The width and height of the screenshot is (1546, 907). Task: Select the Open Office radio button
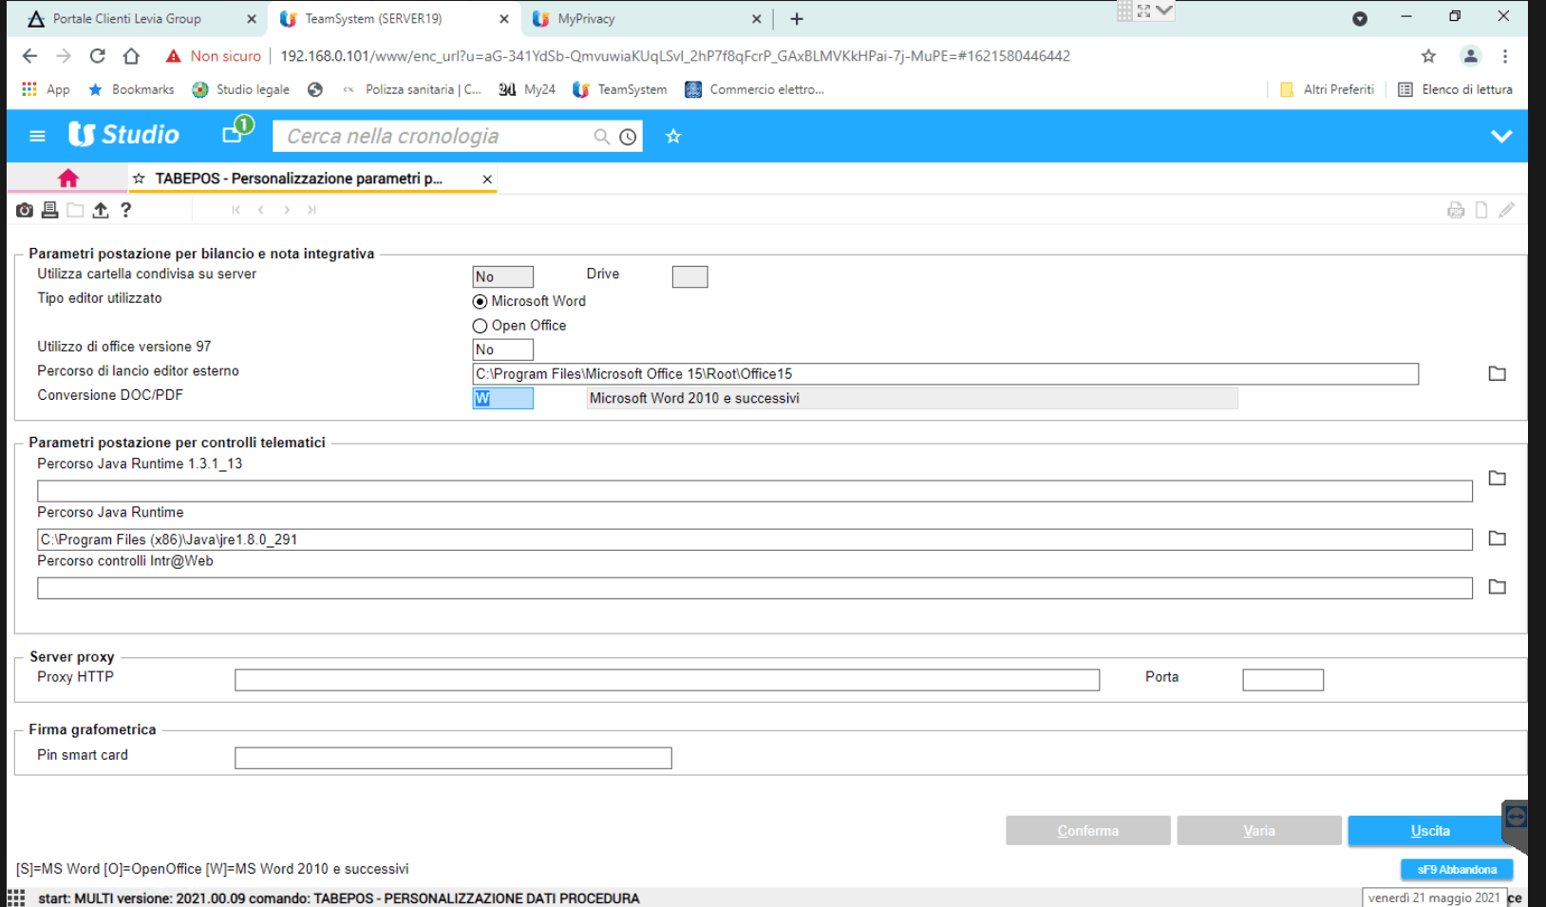480,326
